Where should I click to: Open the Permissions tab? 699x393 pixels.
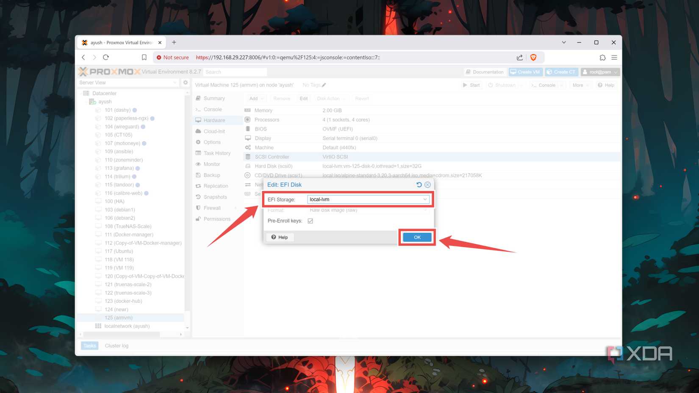pos(217,219)
